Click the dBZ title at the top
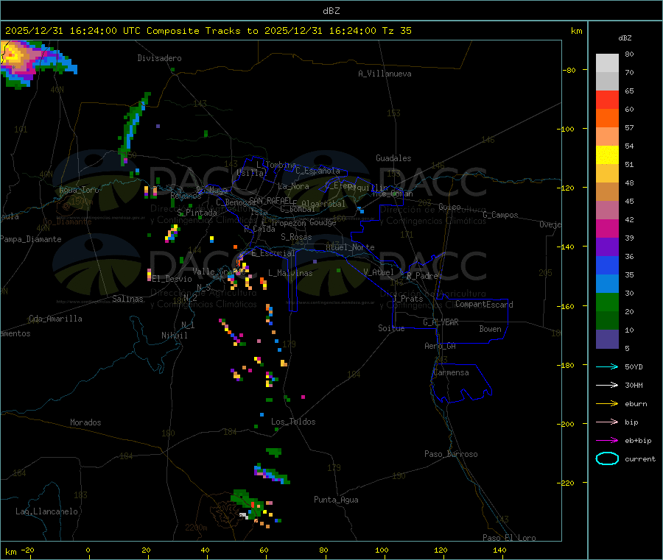This screenshot has width=663, height=560. pyautogui.click(x=331, y=11)
